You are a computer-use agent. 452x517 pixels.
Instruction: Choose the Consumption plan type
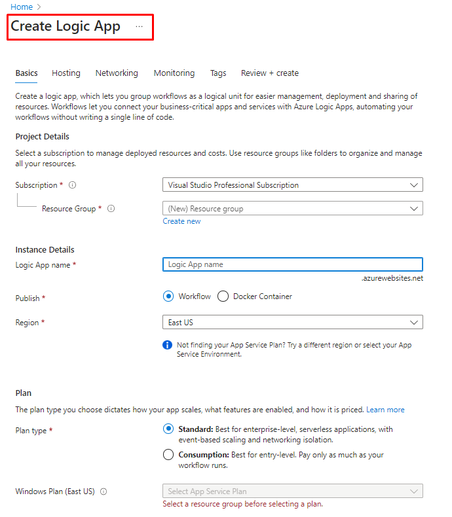coord(168,455)
